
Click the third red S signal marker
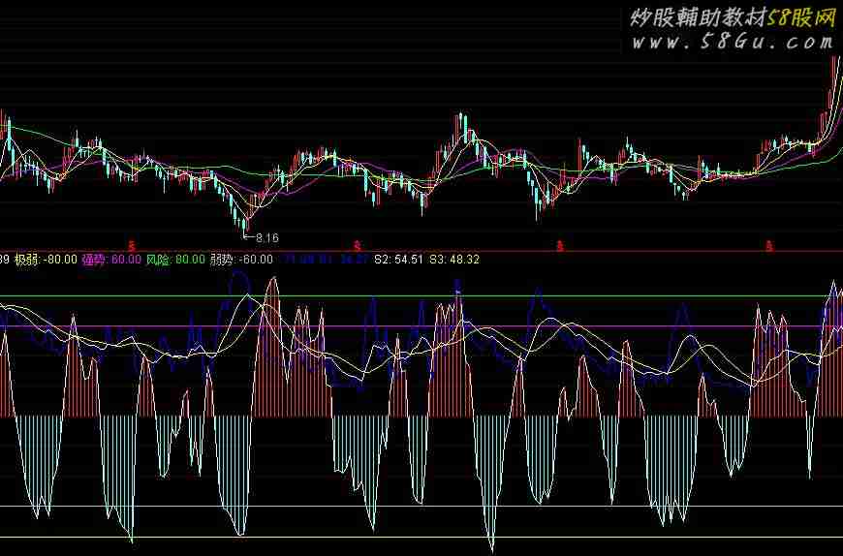560,245
